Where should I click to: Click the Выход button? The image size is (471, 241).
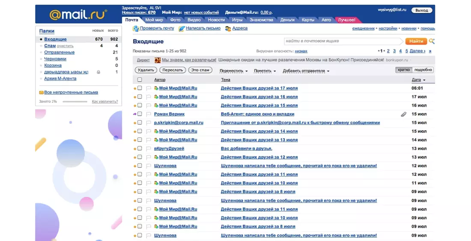[x=421, y=10]
